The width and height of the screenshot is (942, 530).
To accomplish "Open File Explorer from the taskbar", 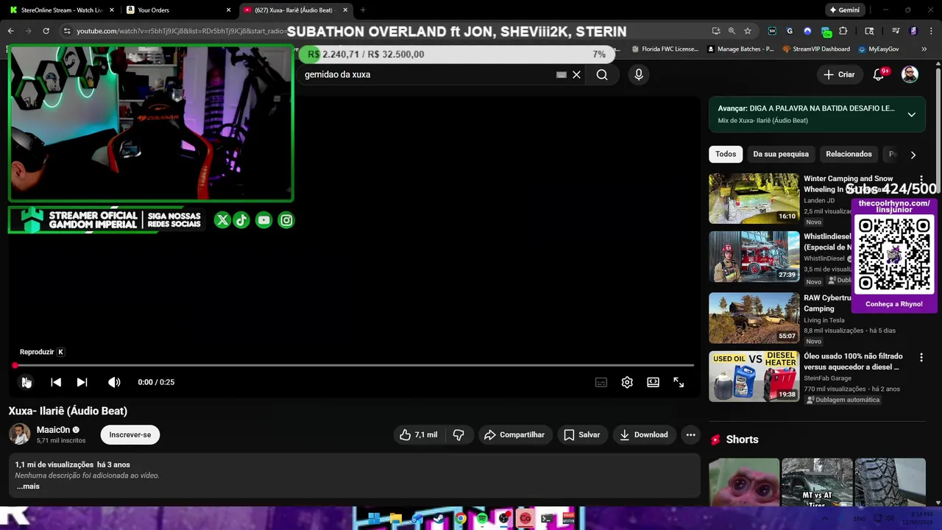I will [x=396, y=519].
